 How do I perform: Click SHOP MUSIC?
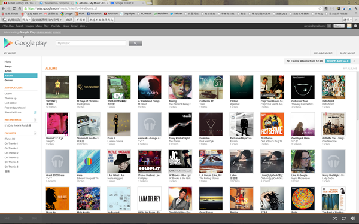(347, 53)
